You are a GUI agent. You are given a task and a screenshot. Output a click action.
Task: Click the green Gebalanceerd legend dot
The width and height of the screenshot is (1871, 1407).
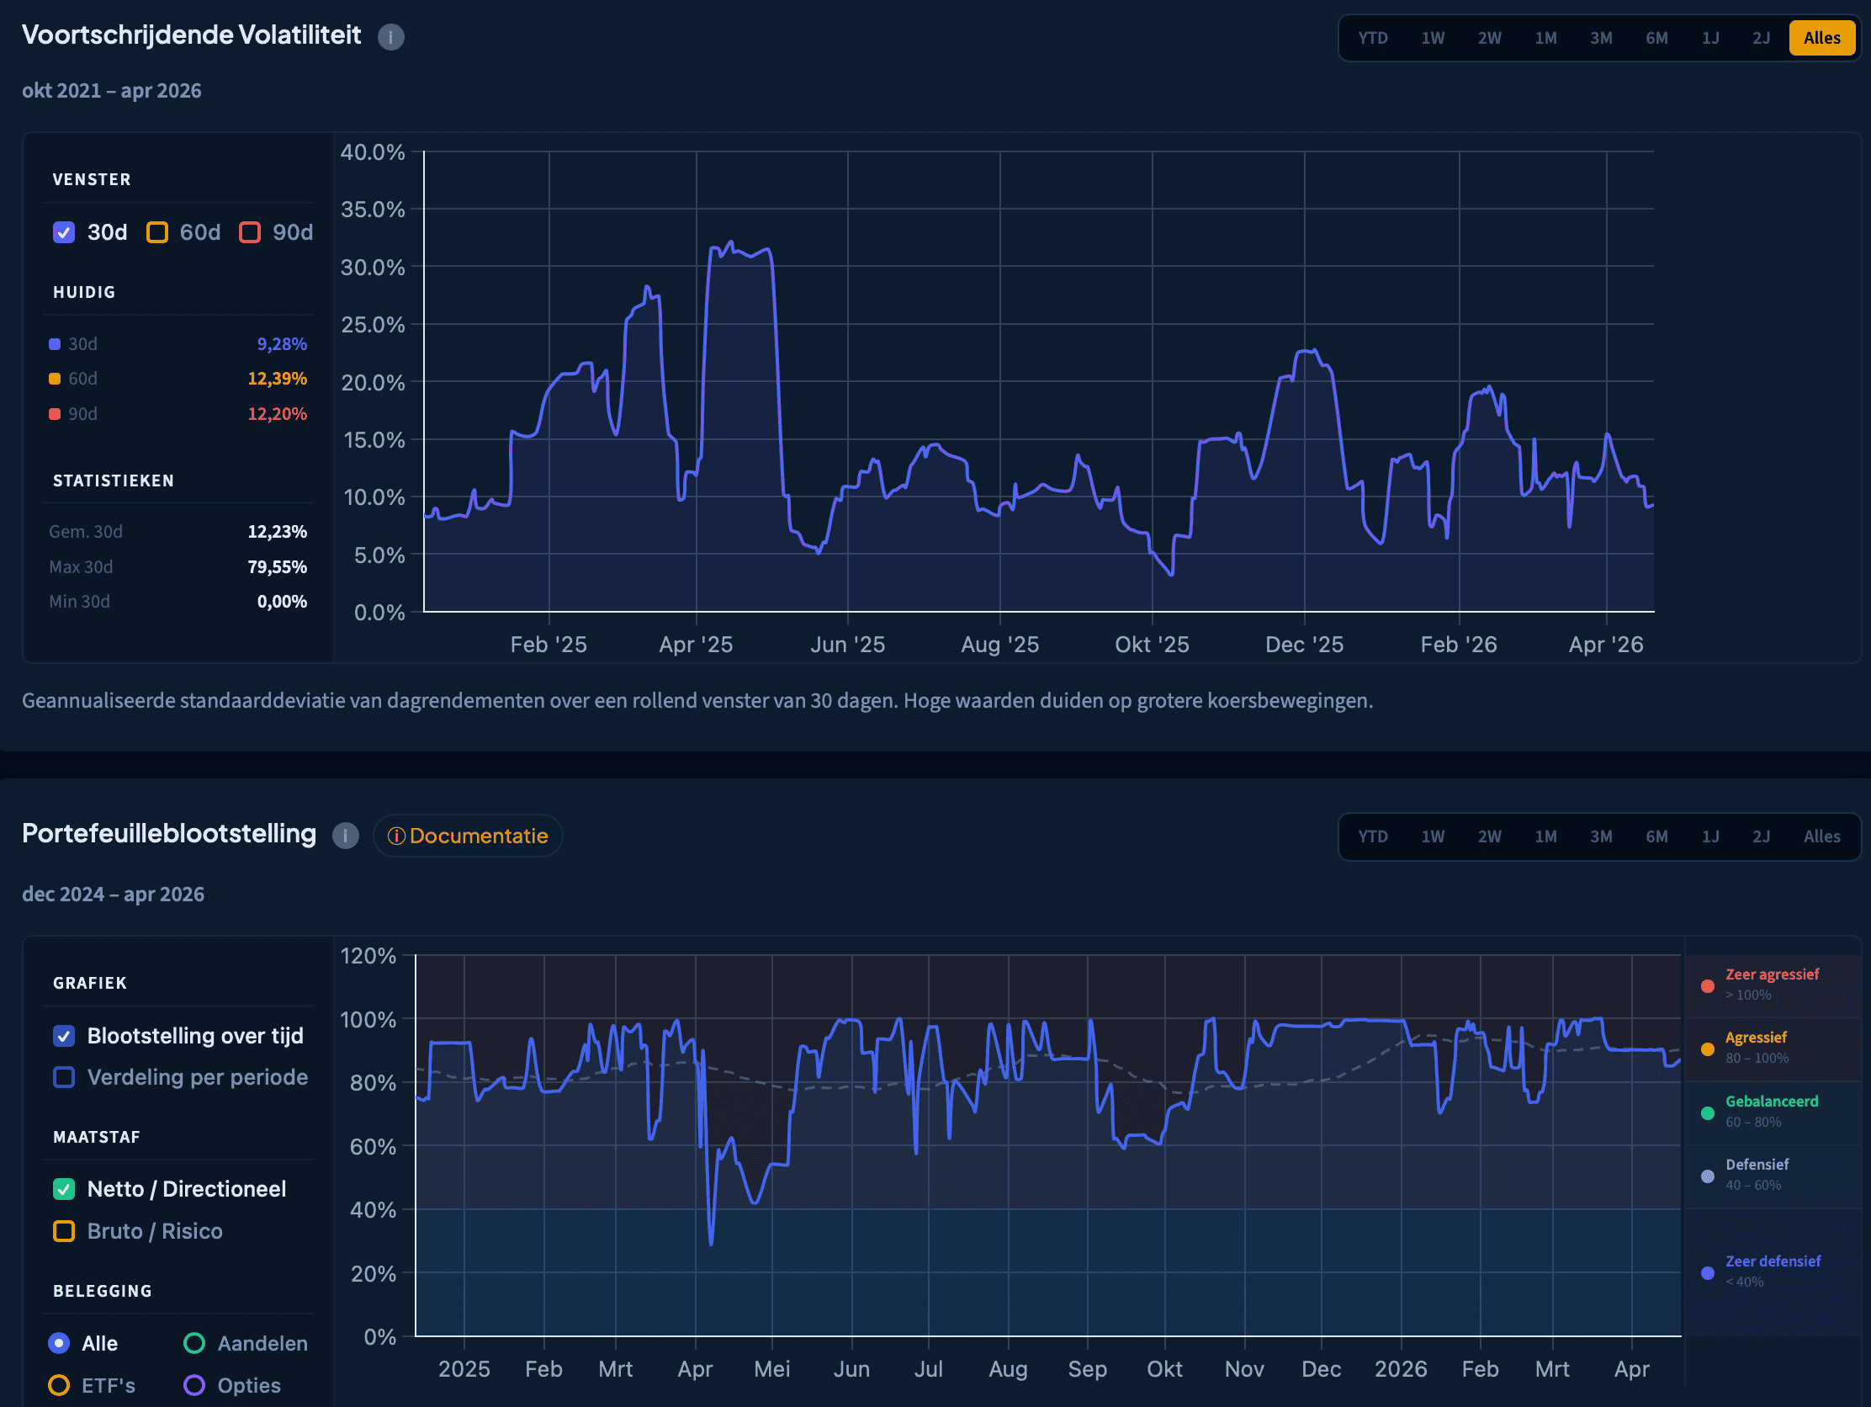[1707, 1112]
